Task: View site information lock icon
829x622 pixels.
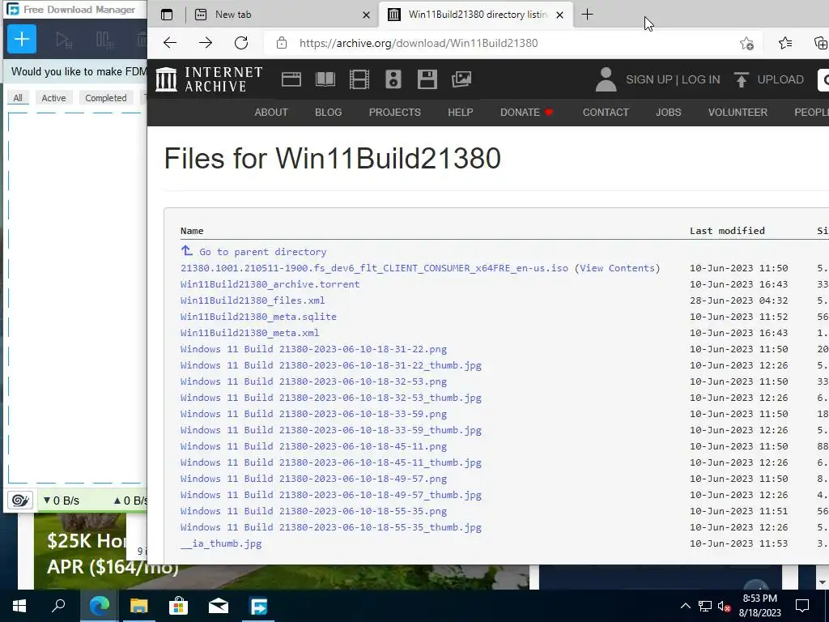Action: [x=282, y=43]
